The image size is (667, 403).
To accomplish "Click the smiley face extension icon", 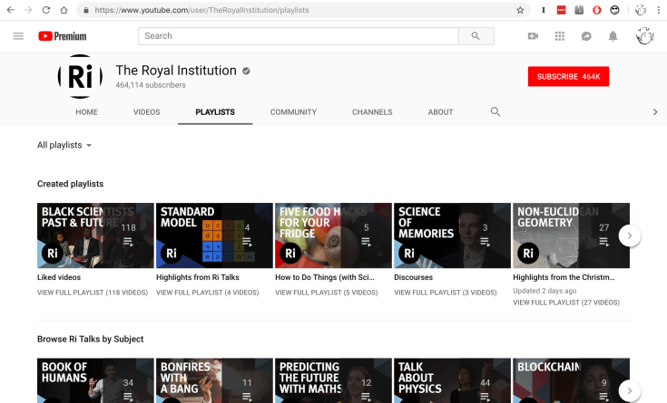I will click(614, 10).
